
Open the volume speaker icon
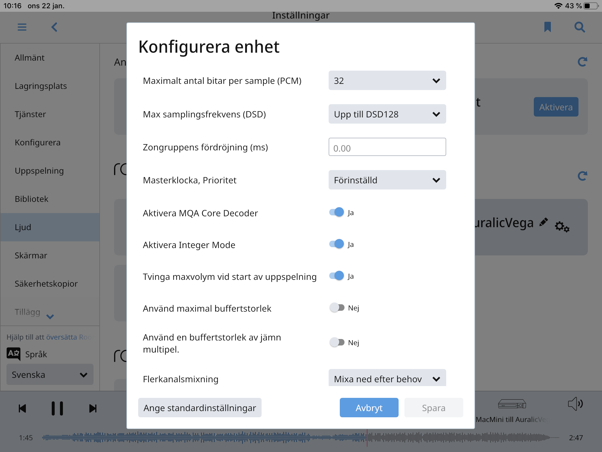coord(575,404)
